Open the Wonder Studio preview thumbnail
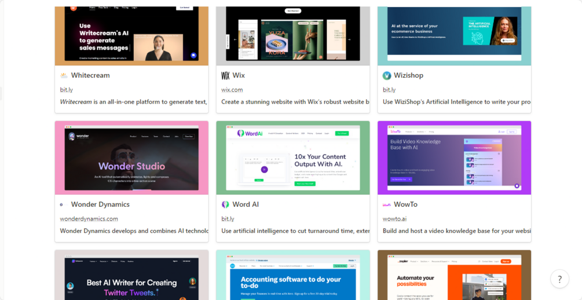 tap(132, 158)
